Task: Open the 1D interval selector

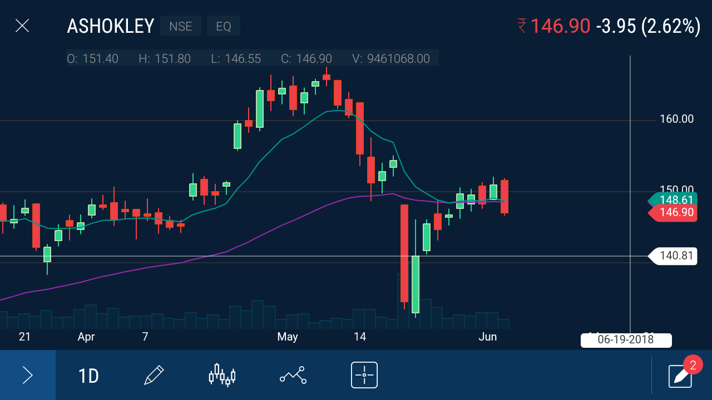Action: 87,376
